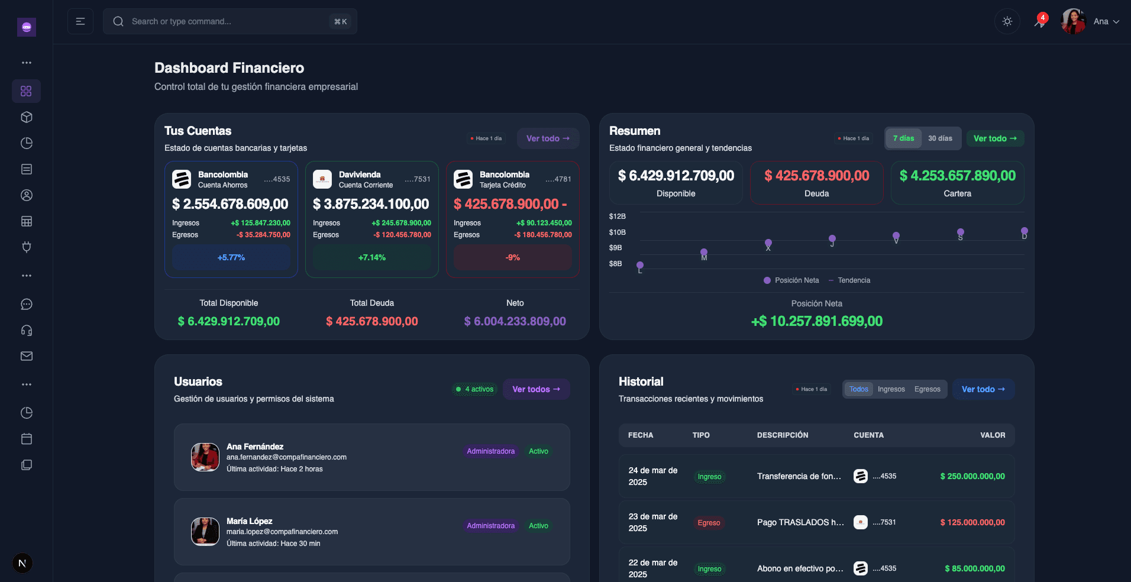The height and width of the screenshot is (582, 1131).
Task: Open the user profile circle icon in sidebar
Action: tap(26, 195)
